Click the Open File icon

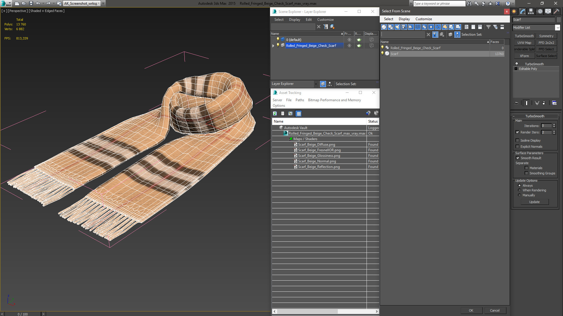coord(24,4)
